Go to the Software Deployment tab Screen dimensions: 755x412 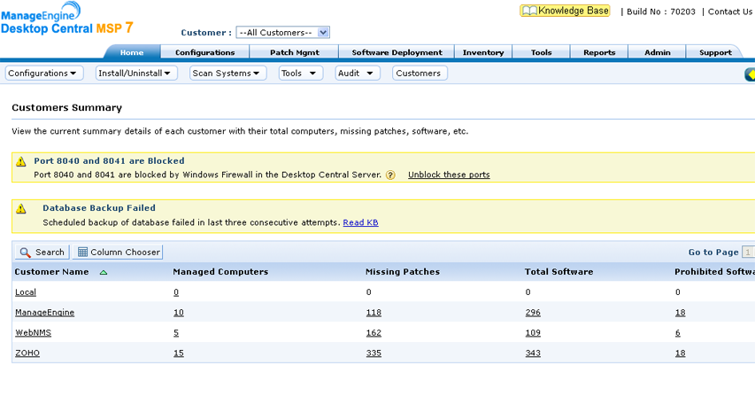396,52
